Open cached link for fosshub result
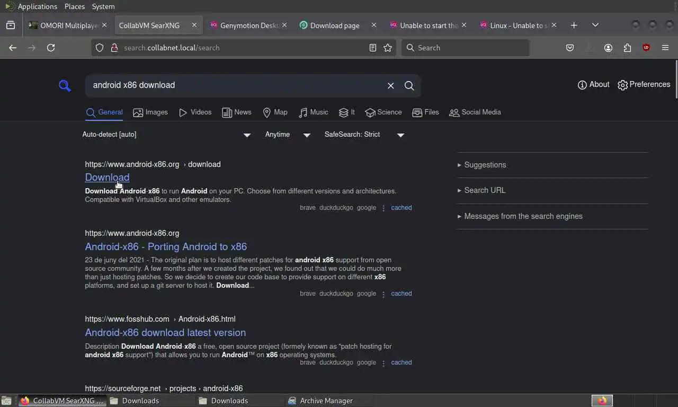The height and width of the screenshot is (407, 678). tap(402, 362)
